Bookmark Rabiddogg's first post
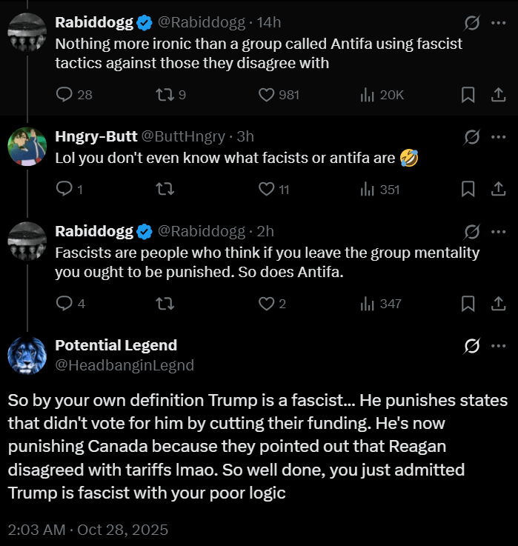Viewport: 518px width, 546px height. (468, 95)
